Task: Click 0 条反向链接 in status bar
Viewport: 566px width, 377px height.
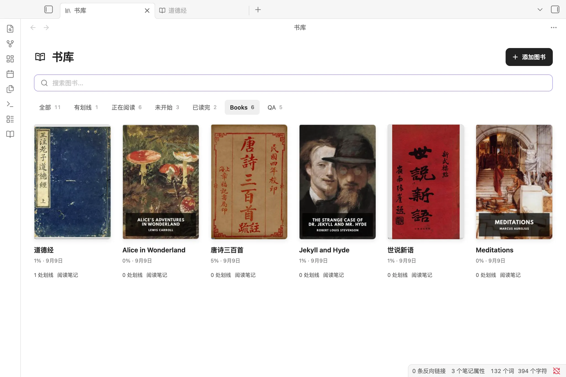Action: [x=429, y=371]
